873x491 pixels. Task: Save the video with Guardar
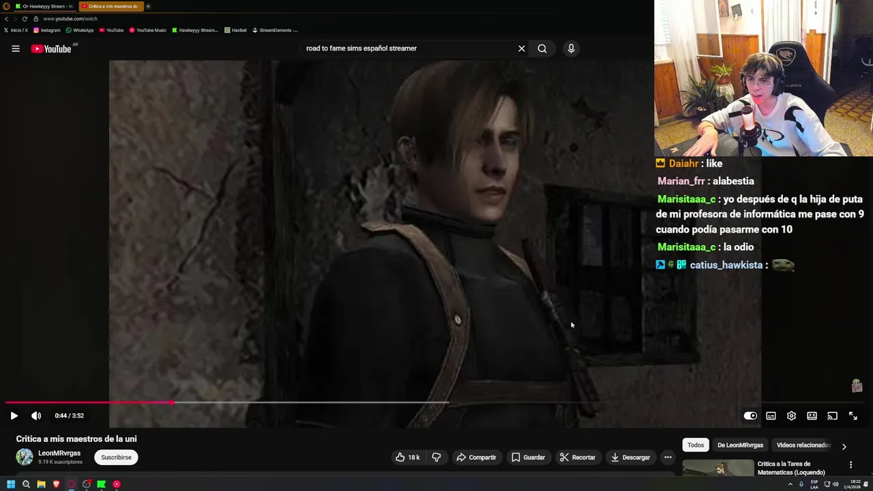pyautogui.click(x=528, y=457)
